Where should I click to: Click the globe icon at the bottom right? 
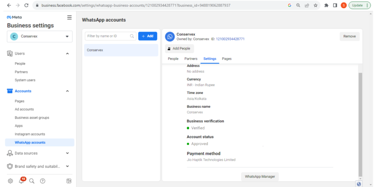coord(359,184)
